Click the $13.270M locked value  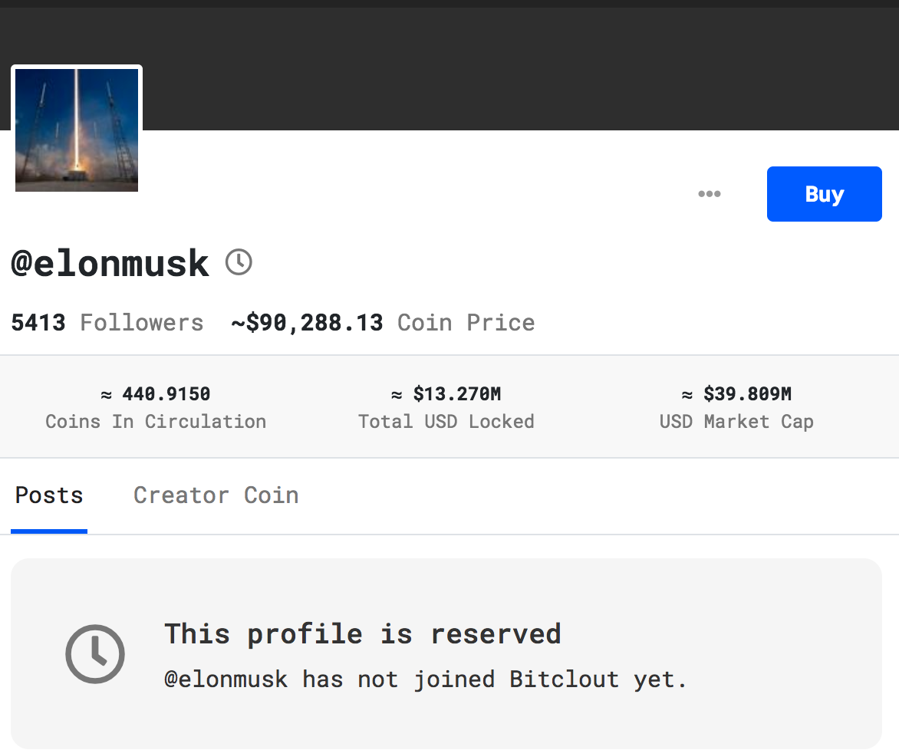(x=446, y=394)
